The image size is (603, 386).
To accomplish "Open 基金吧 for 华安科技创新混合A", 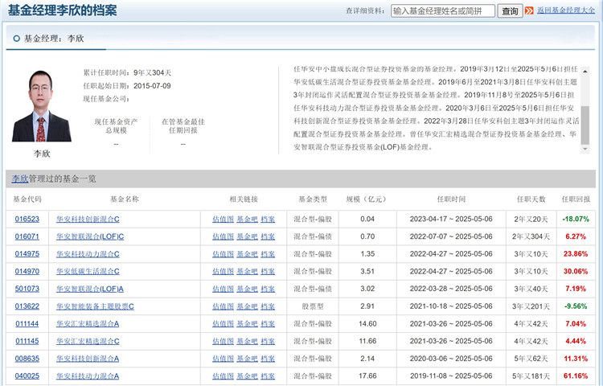I will (247, 359).
